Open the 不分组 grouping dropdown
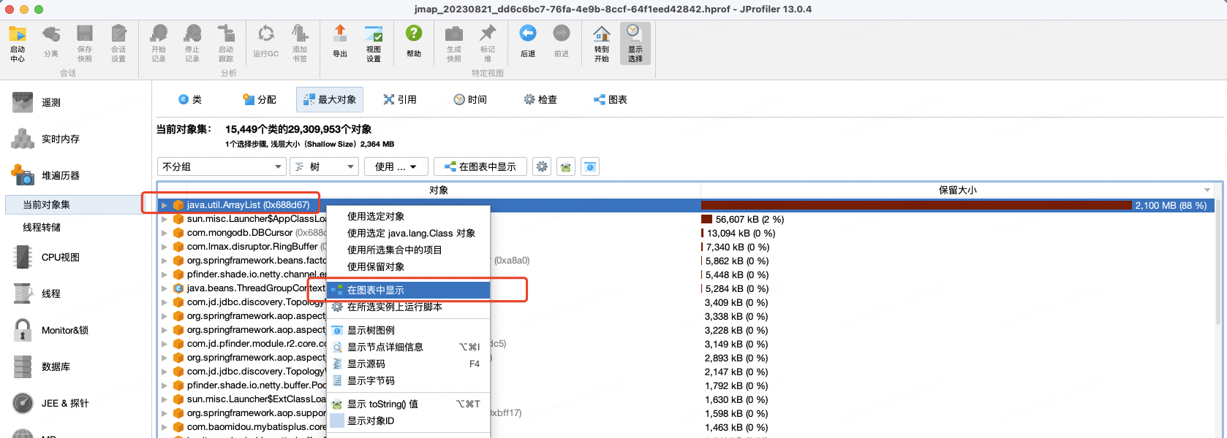1227x438 pixels. (x=222, y=167)
